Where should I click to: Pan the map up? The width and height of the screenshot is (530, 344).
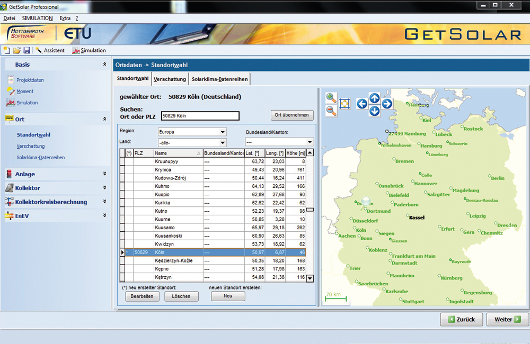pyautogui.click(x=374, y=98)
